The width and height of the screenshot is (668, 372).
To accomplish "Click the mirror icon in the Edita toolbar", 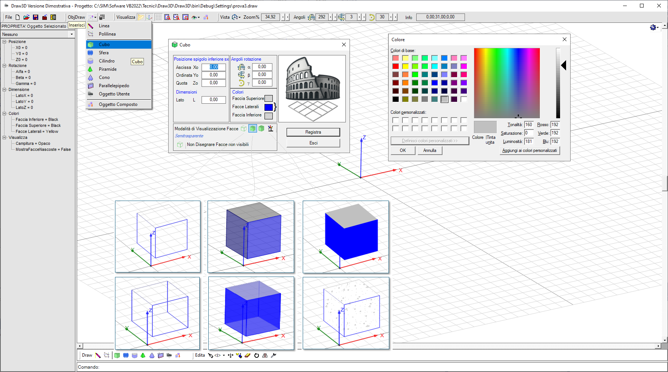I will tap(265, 356).
